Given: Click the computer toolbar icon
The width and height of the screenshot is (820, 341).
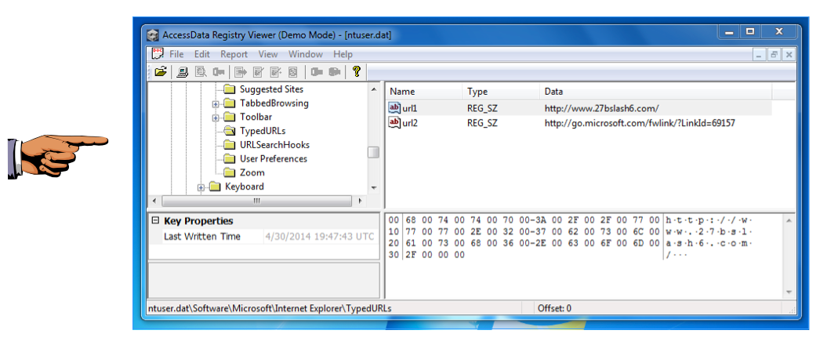Looking at the screenshot, I should [x=182, y=71].
